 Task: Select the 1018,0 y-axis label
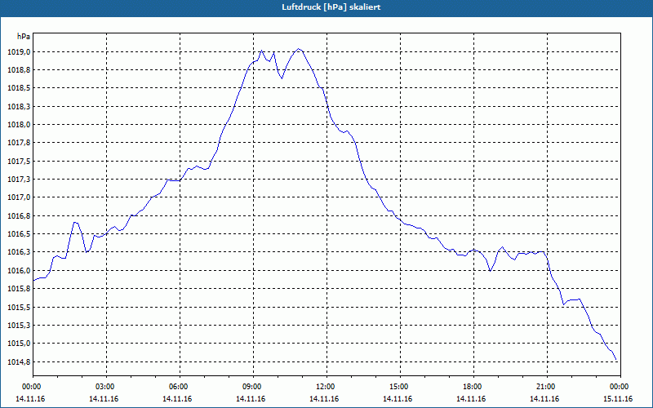point(19,125)
